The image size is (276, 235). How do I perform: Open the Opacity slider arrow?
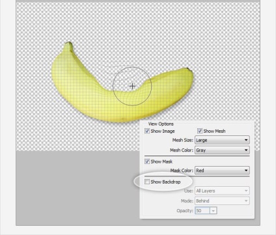tap(214, 211)
